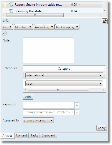Image resolution: width=112 pixels, height=145 pixels.
Task: Open the 'List' view dropdown
Action: click(x=7, y=27)
